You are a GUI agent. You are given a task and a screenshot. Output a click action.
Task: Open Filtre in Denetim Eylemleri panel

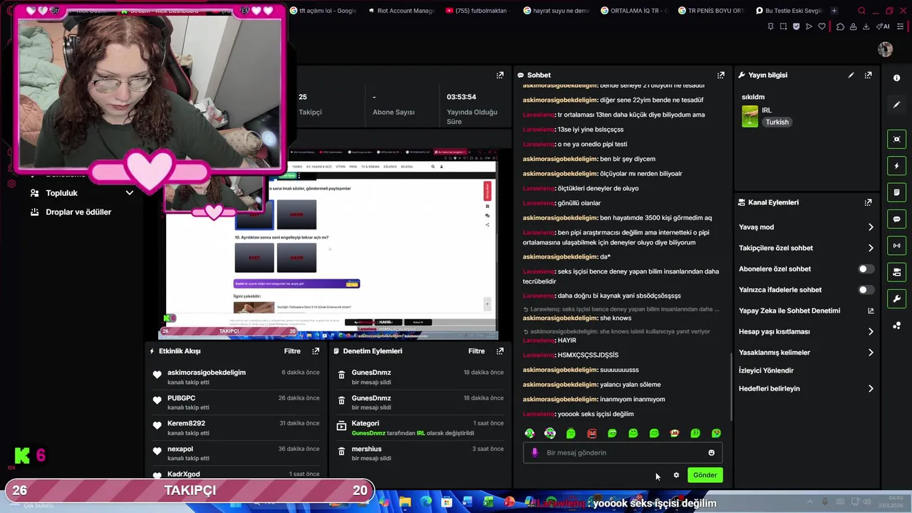tap(477, 351)
